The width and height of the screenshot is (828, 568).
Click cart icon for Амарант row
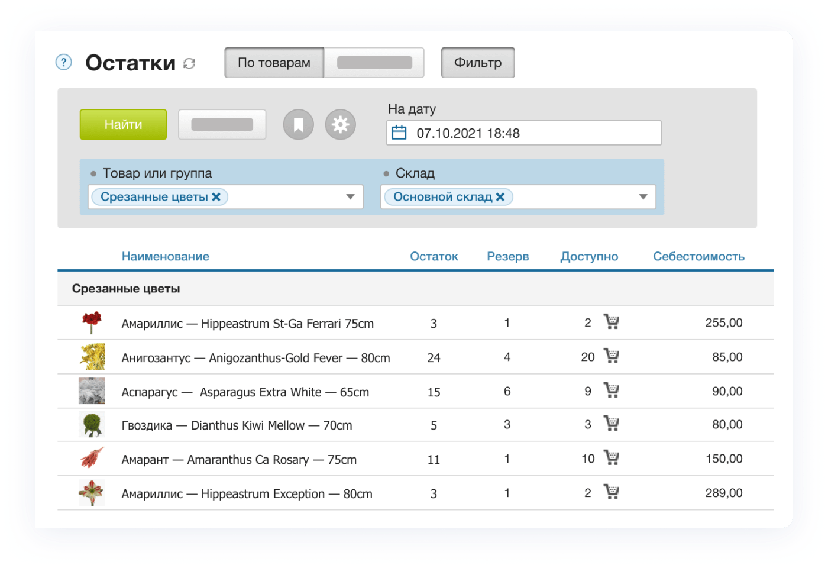[611, 458]
